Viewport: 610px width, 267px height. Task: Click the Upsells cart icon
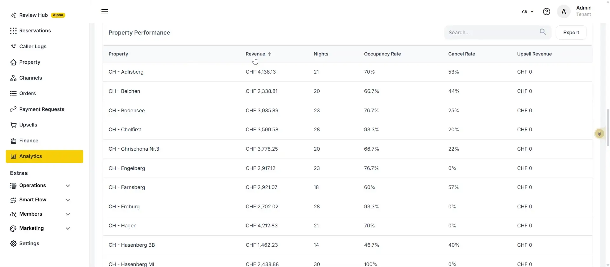[x=13, y=125]
